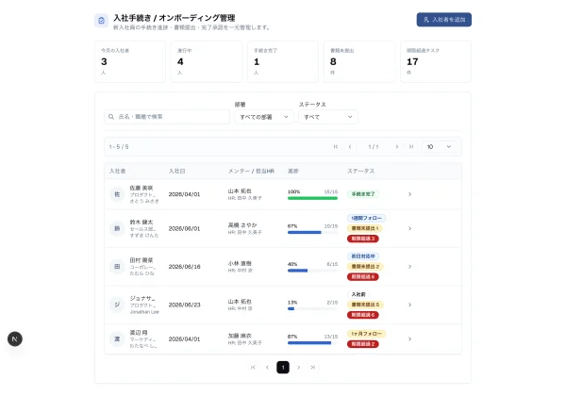The width and height of the screenshot is (566, 396).
Task: Click mentor 小林 in 田村 row
Action: click(x=240, y=263)
